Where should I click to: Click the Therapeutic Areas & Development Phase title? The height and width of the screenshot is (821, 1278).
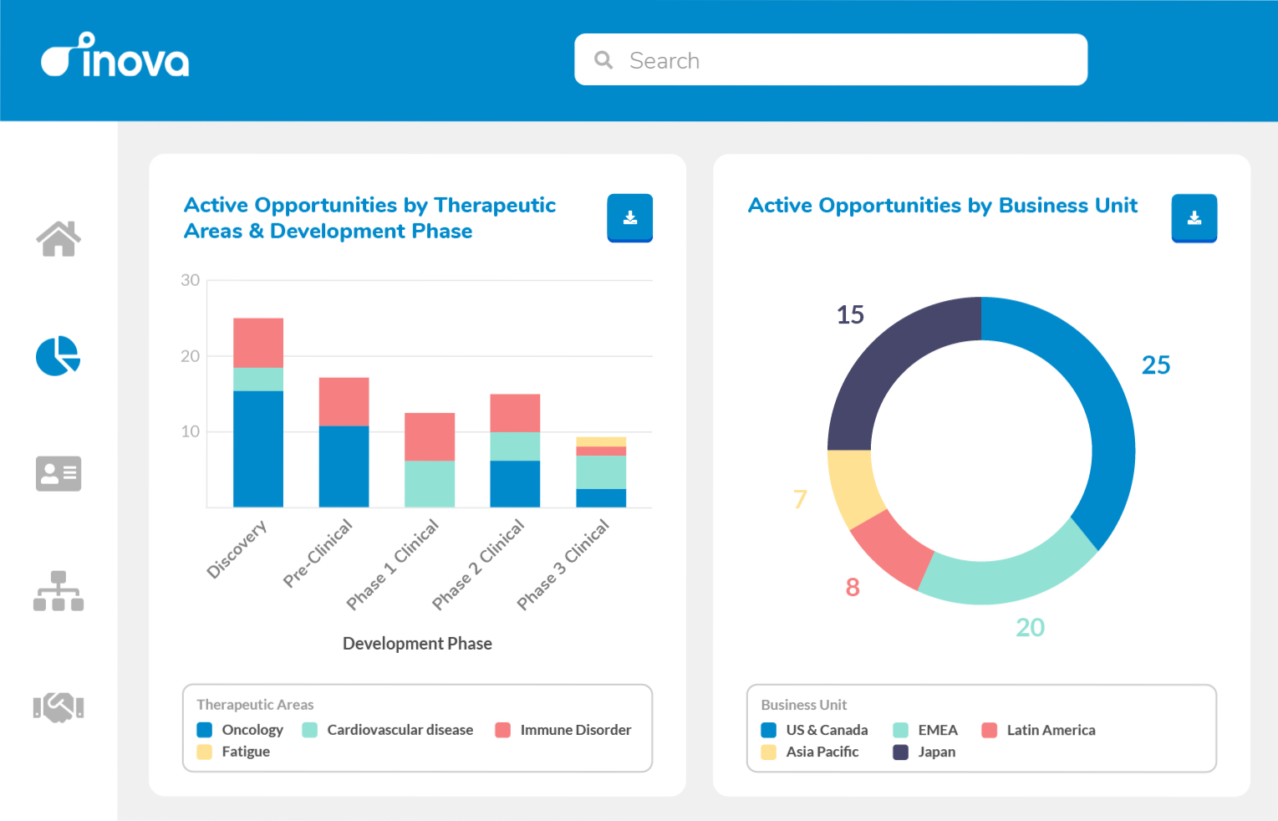369,217
